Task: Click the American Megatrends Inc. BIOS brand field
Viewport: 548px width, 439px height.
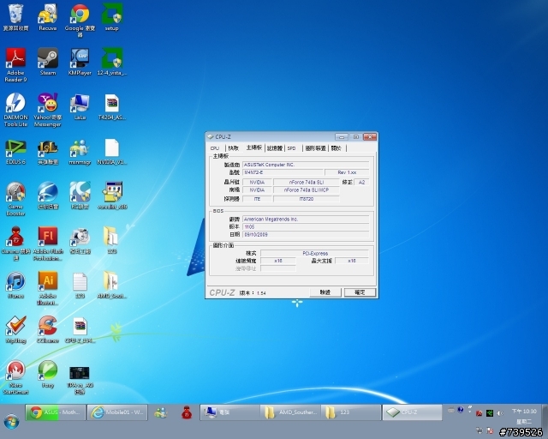Action: [306, 219]
